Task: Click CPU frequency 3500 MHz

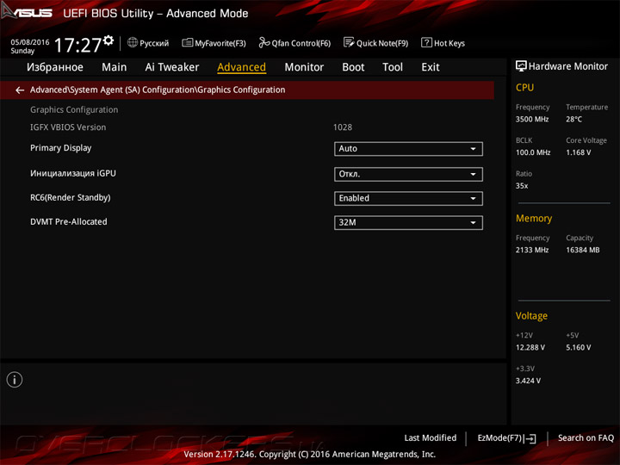Action: [532, 119]
